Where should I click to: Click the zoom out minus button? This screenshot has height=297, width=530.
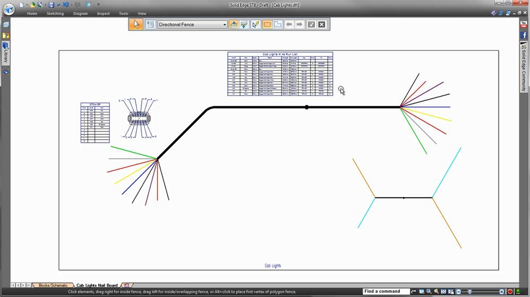coord(459,291)
